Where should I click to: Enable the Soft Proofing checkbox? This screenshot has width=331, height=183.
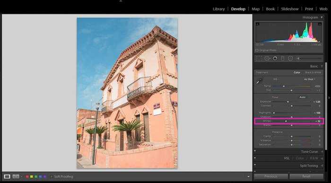tap(51, 176)
